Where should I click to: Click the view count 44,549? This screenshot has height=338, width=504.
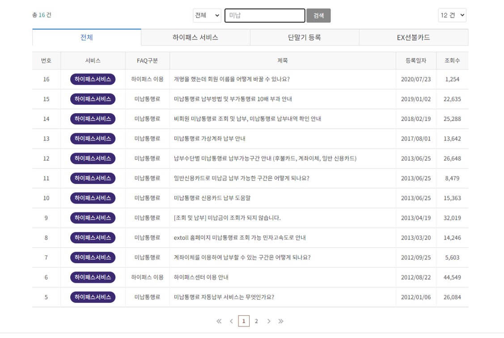click(452, 277)
